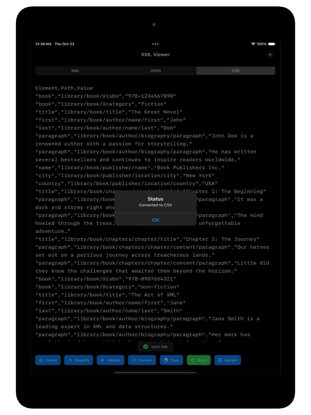Tap the 'The Art of XML' row

coord(107,295)
